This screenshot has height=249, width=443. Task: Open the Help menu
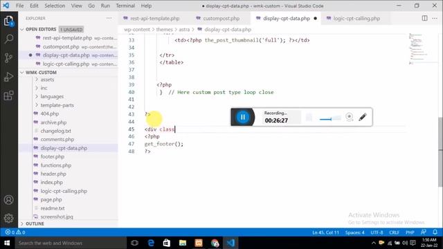click(146, 6)
